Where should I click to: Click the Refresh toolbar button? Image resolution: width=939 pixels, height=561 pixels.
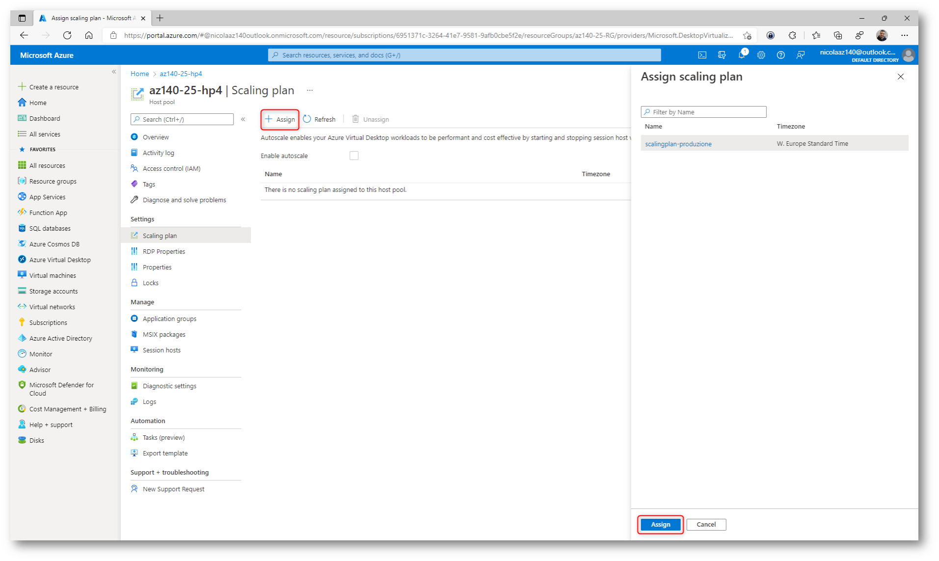coord(320,119)
